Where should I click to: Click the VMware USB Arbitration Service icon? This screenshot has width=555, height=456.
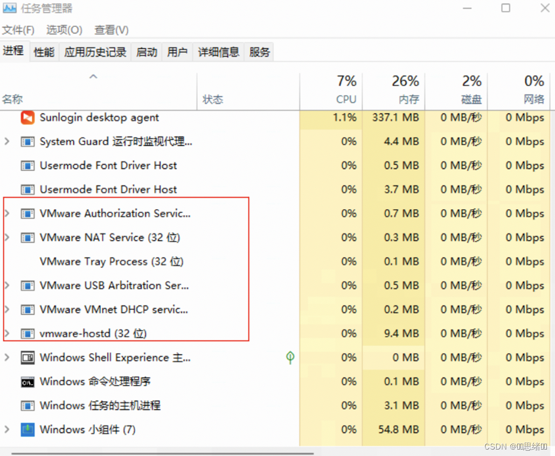coord(27,286)
